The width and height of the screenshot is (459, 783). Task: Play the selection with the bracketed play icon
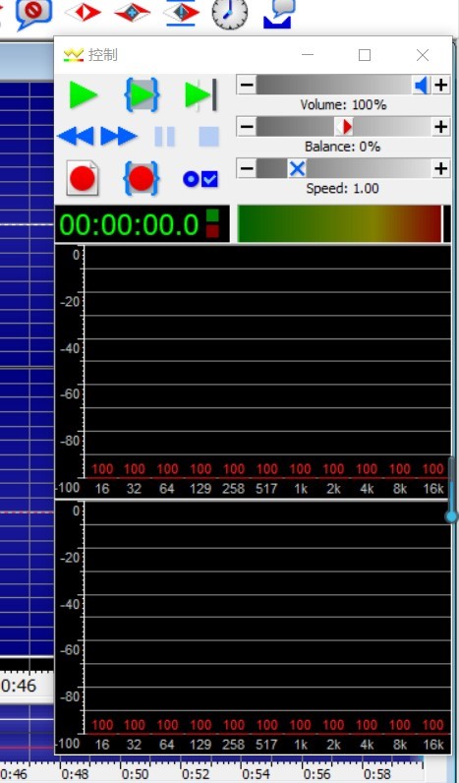pyautogui.click(x=143, y=94)
